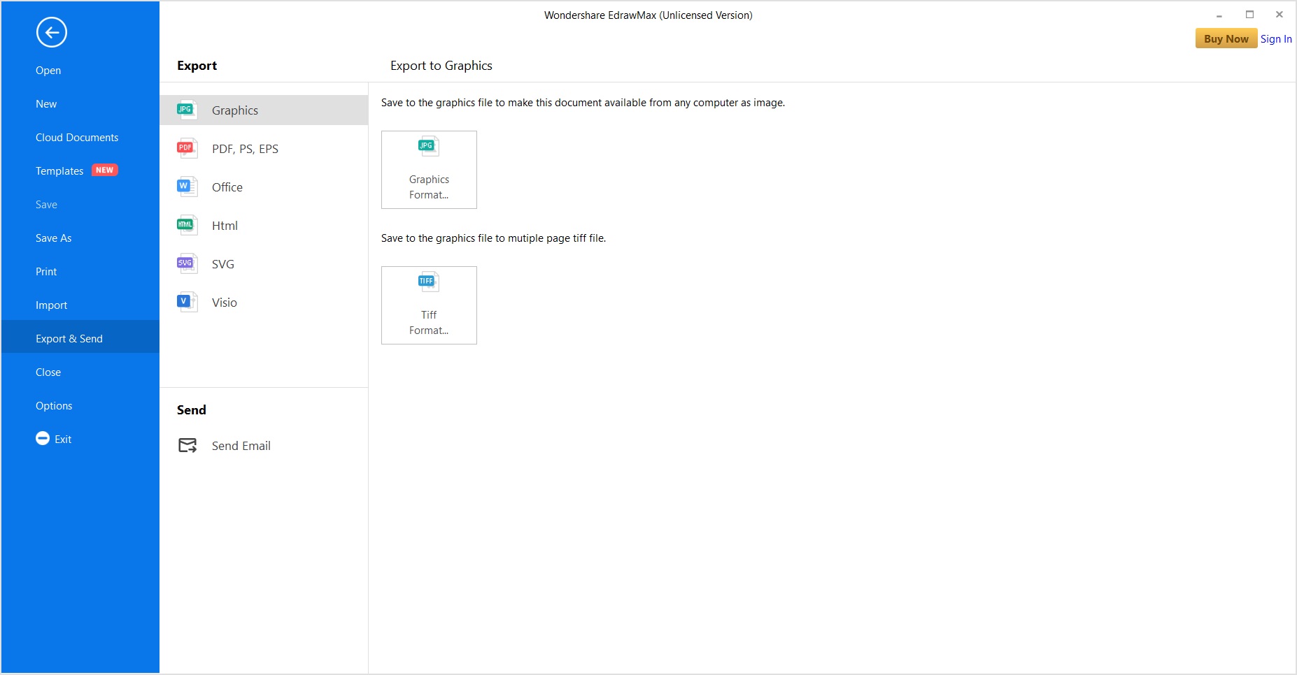Switch to Cloud Documents
This screenshot has height=675, width=1297.
[x=77, y=137]
